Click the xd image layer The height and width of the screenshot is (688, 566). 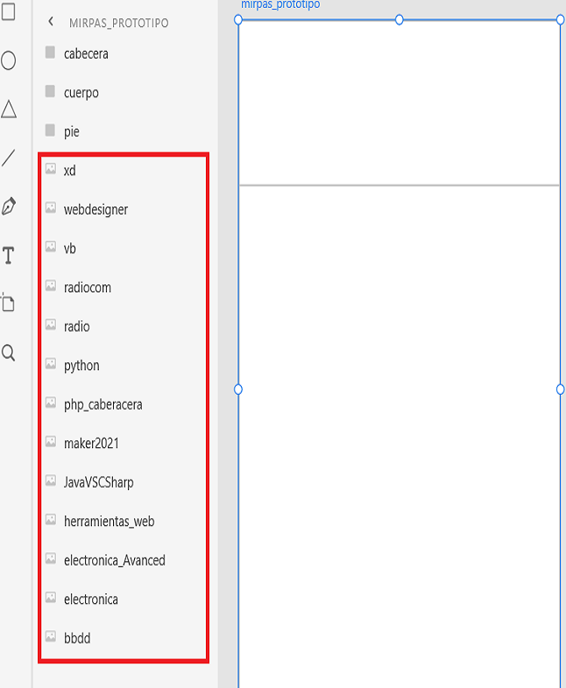pyautogui.click(x=69, y=171)
